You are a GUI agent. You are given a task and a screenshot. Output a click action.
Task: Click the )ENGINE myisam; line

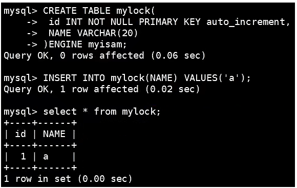[85, 45]
